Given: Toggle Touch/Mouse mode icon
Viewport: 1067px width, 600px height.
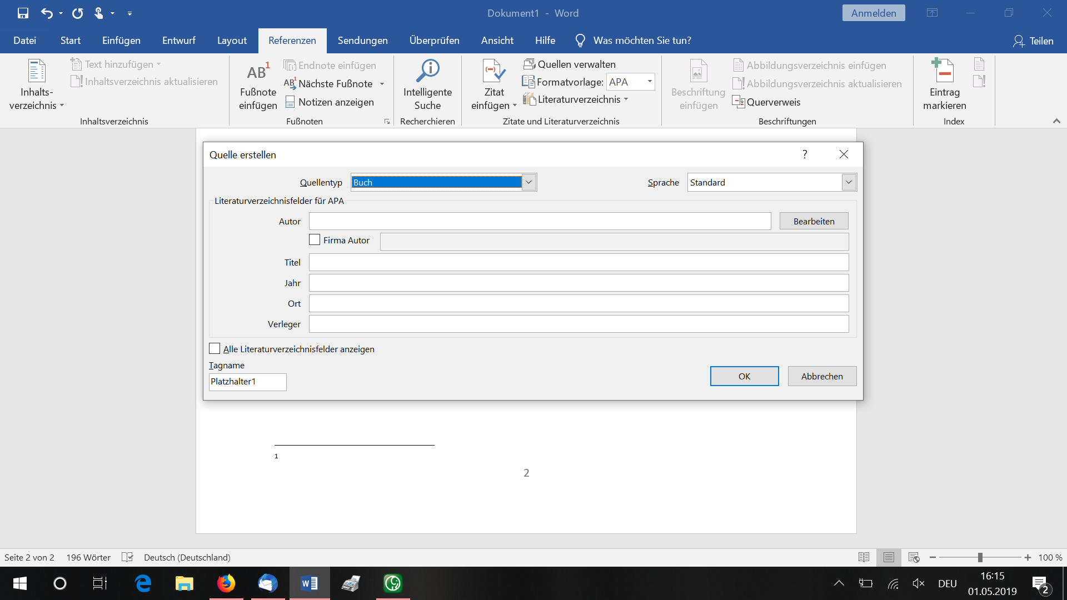Looking at the screenshot, I should coord(99,13).
